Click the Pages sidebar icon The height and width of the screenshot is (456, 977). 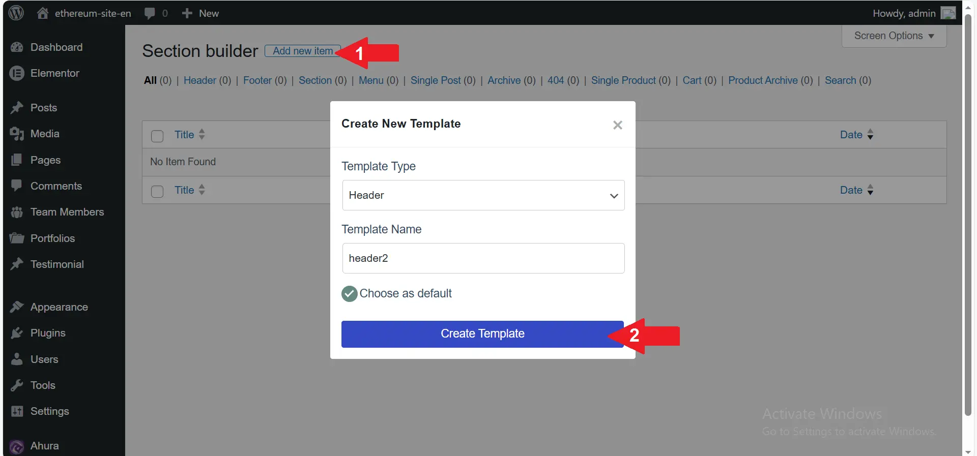(x=17, y=160)
